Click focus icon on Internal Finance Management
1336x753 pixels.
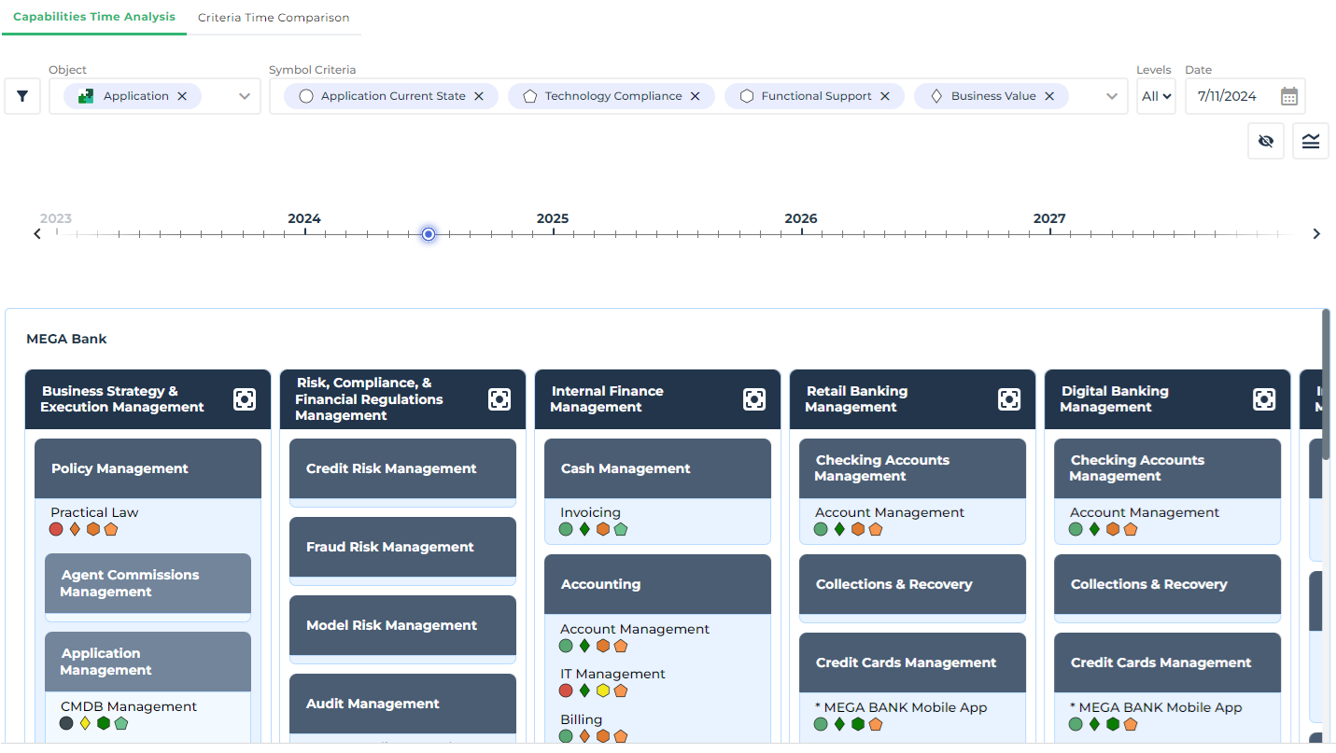pyautogui.click(x=754, y=399)
